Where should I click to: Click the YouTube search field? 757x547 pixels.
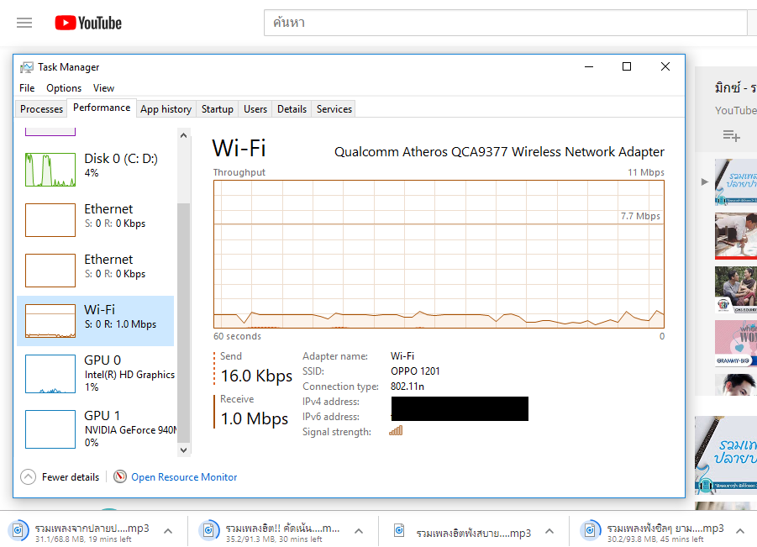click(x=504, y=23)
